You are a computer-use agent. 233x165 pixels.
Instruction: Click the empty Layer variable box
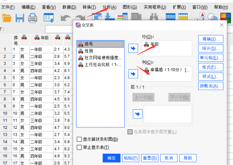(x=168, y=114)
